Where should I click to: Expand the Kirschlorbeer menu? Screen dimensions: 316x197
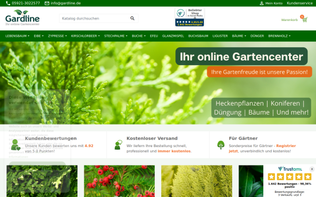(85, 36)
